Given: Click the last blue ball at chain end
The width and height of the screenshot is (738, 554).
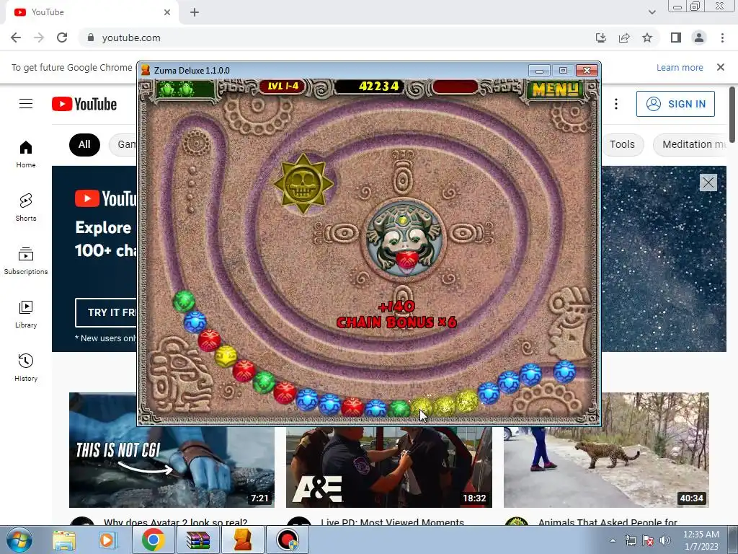Looking at the screenshot, I should click(x=564, y=371).
